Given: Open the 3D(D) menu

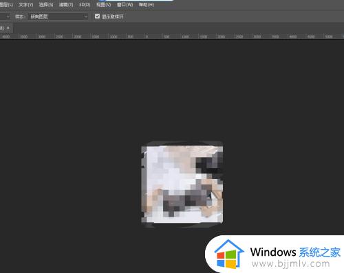Looking at the screenshot, I should [x=85, y=5].
